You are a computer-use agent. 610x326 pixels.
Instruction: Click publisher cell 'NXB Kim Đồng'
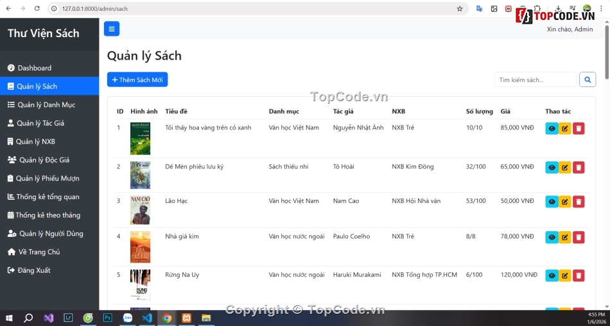pyautogui.click(x=413, y=167)
